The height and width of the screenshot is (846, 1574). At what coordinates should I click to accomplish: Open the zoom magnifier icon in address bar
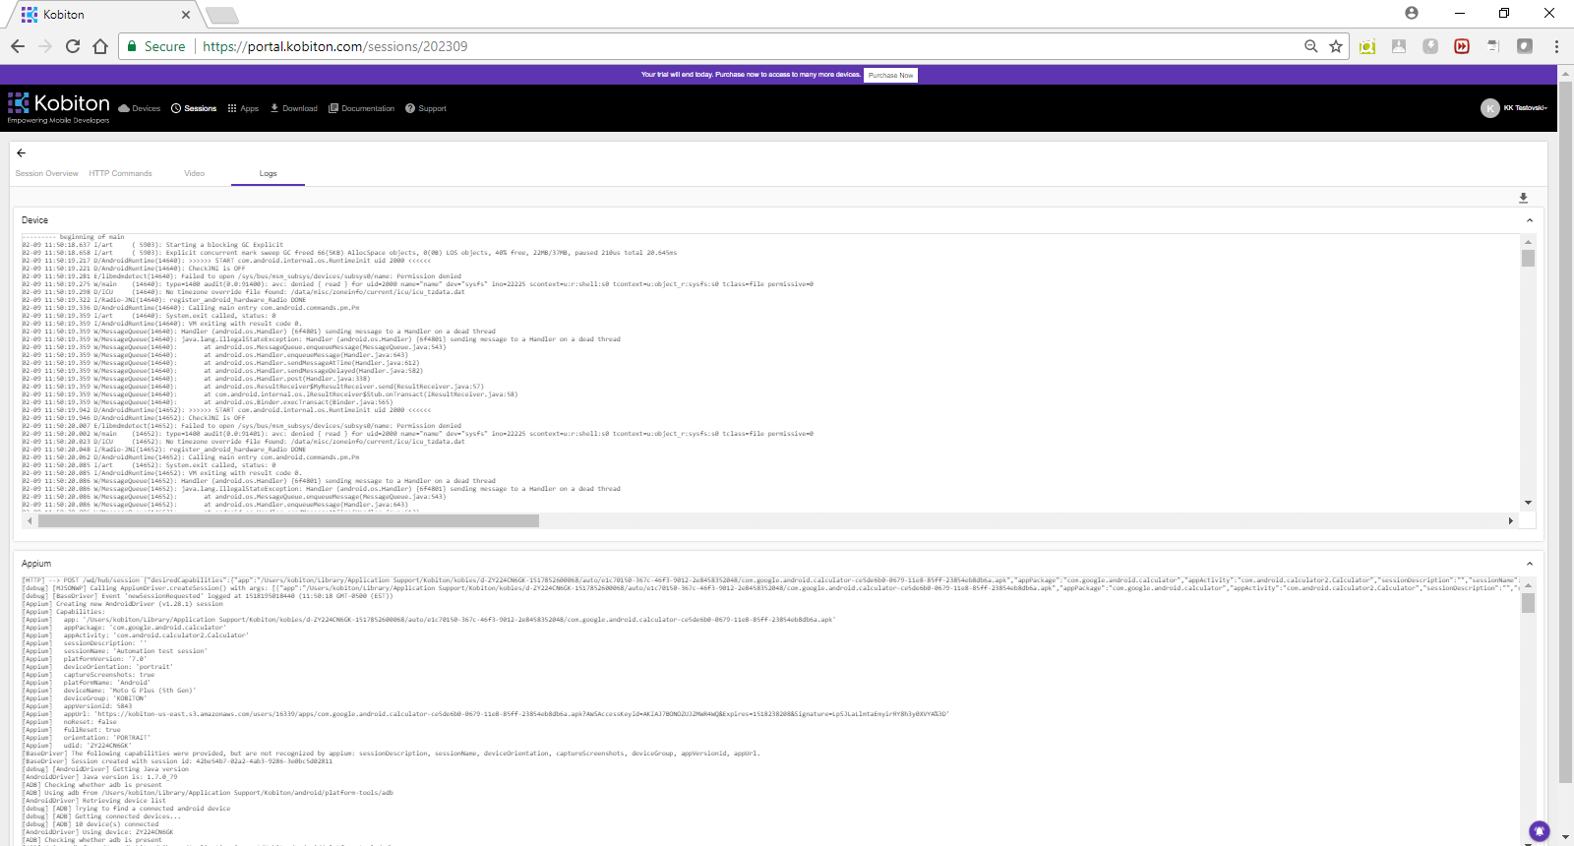coord(1310,46)
